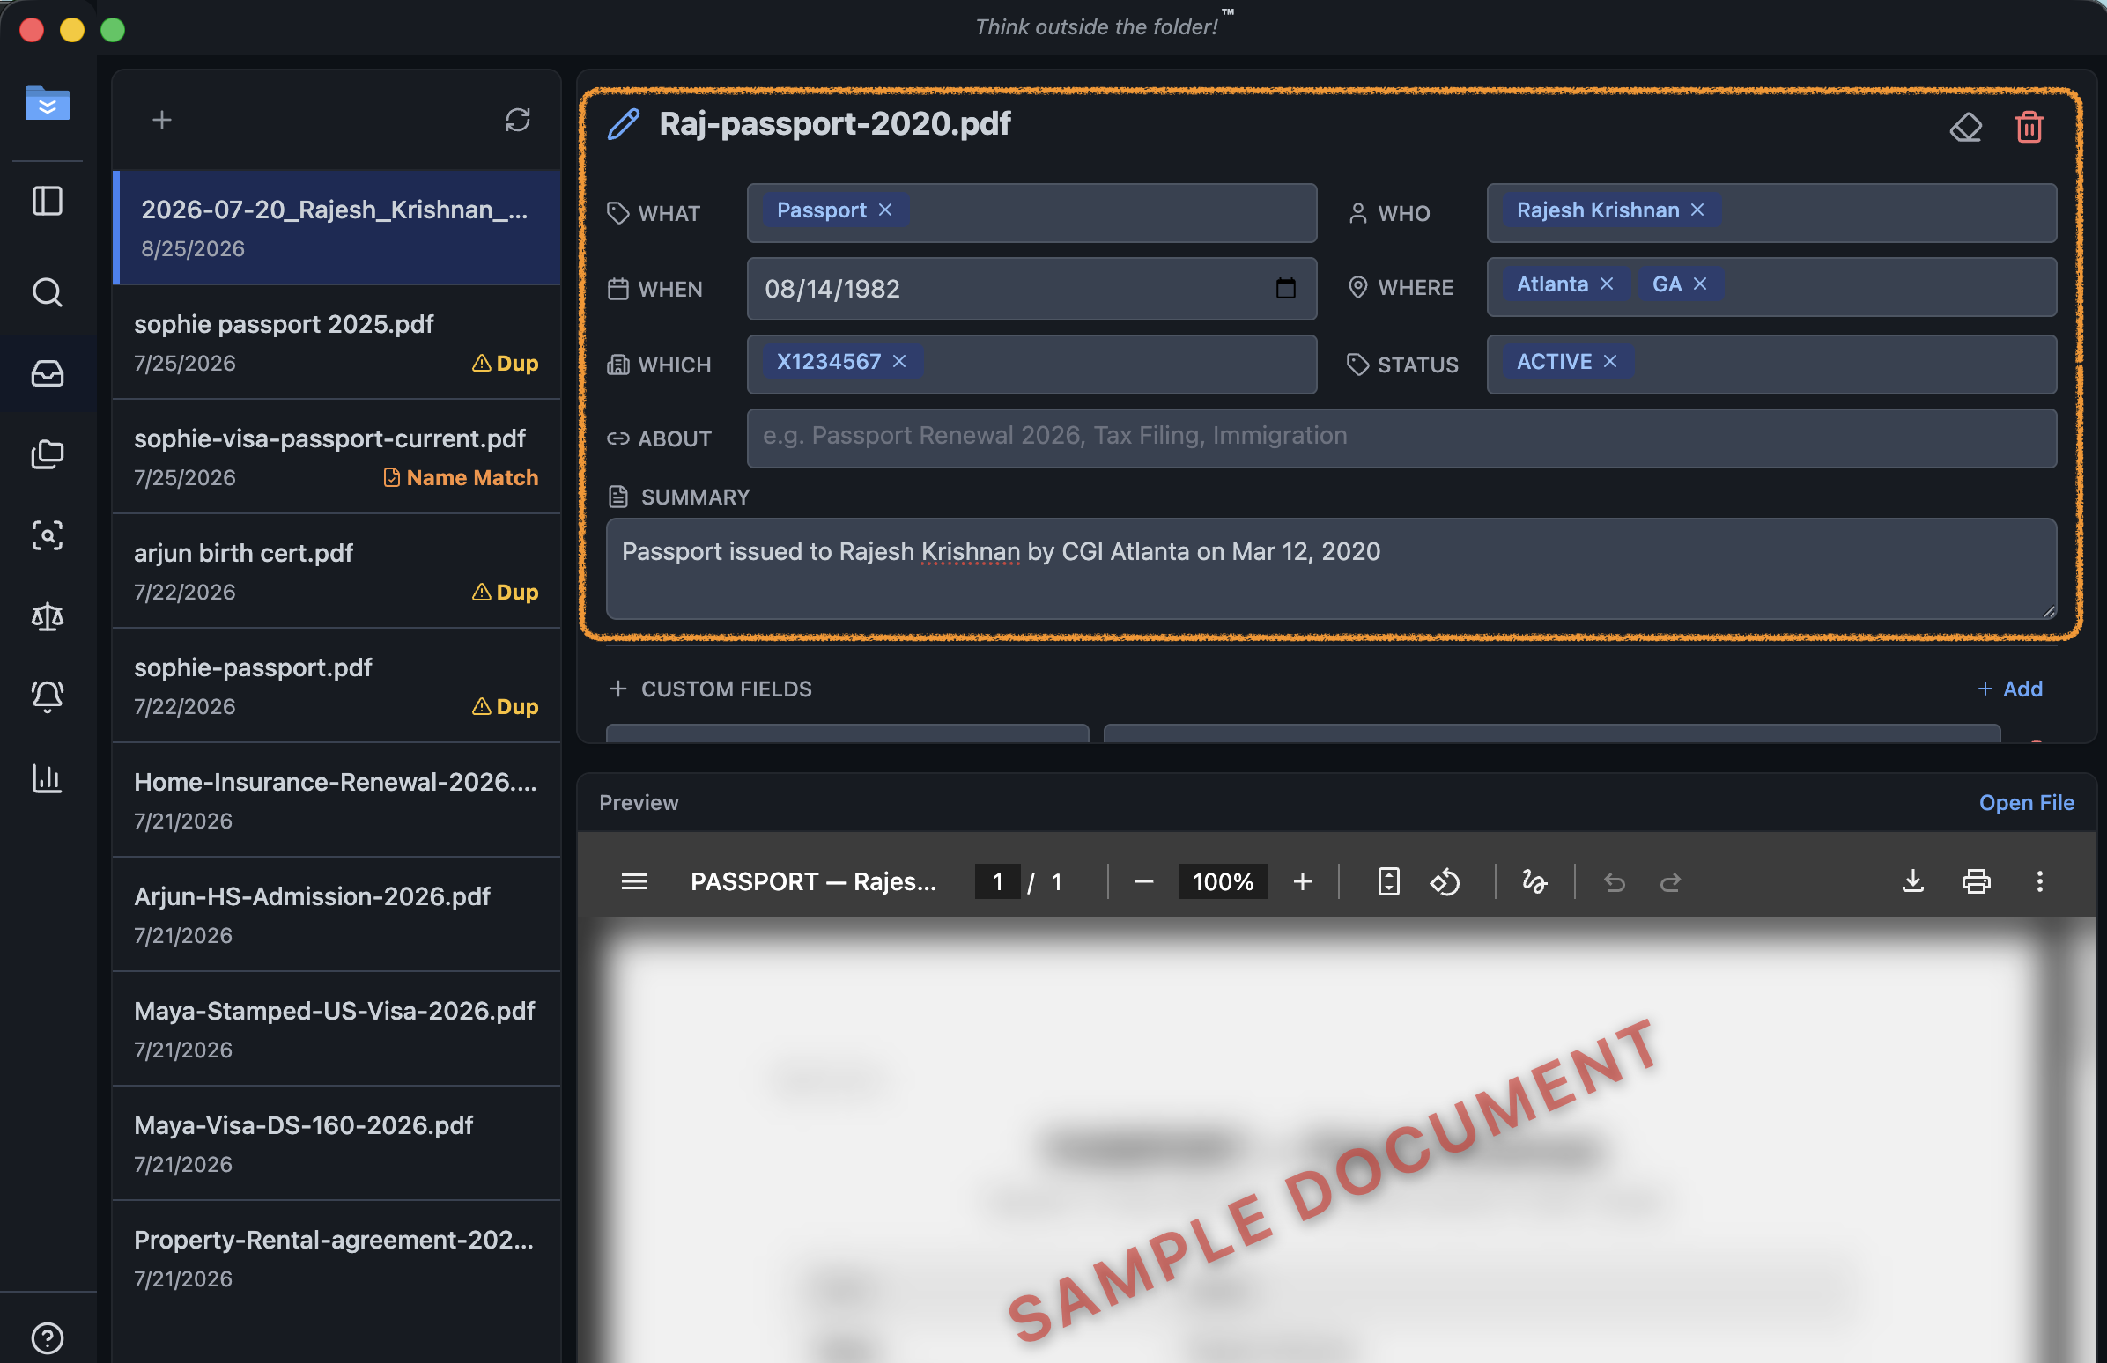2107x1363 pixels.
Task: Refresh the inbox document list
Action: [x=518, y=120]
